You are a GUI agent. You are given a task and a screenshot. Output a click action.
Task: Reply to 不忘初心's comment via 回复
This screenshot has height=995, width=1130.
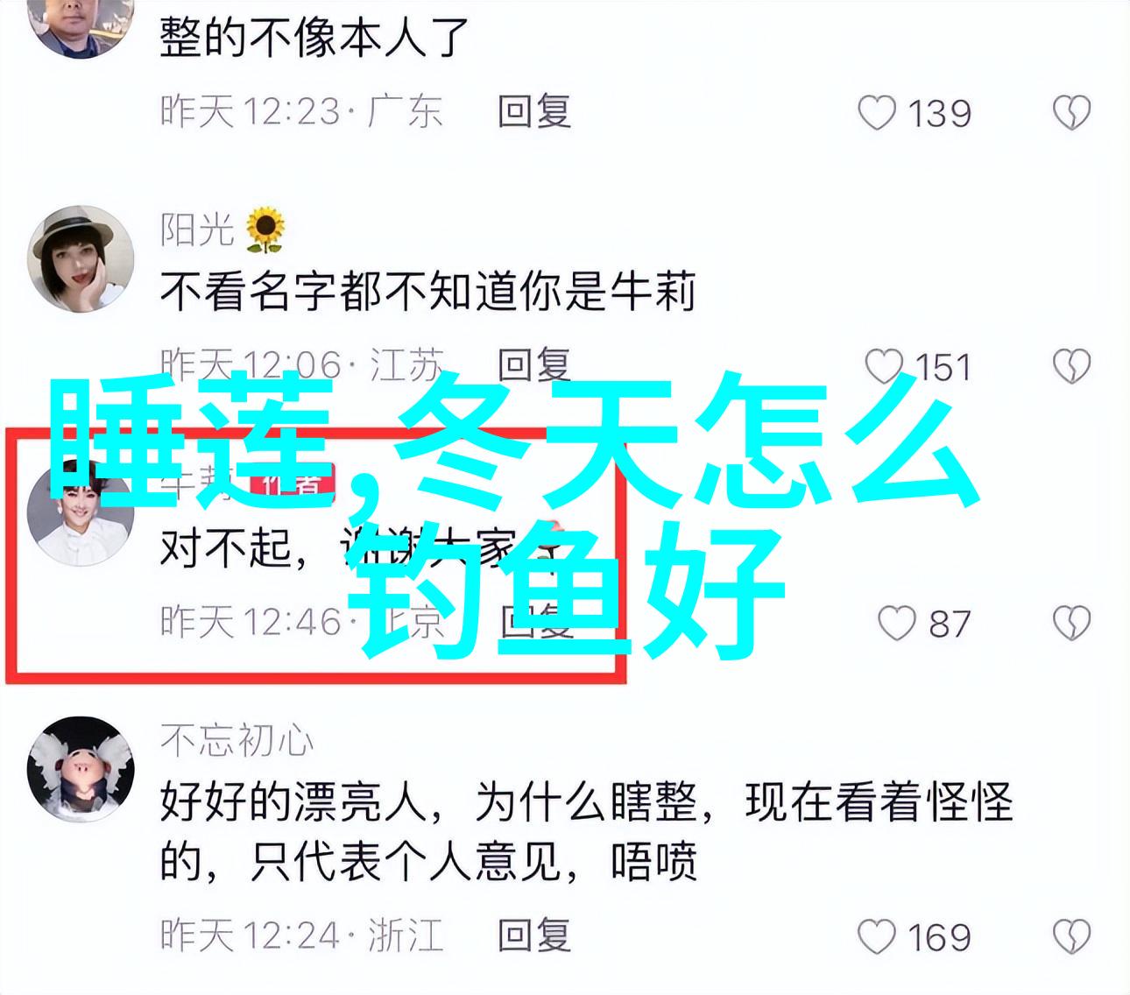[x=534, y=935]
